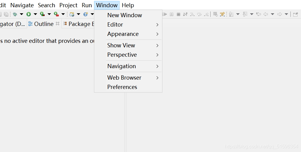Screen dimensions: 301x152
Task: Click the Previous Annotation icon
Action: click(x=245, y=14)
